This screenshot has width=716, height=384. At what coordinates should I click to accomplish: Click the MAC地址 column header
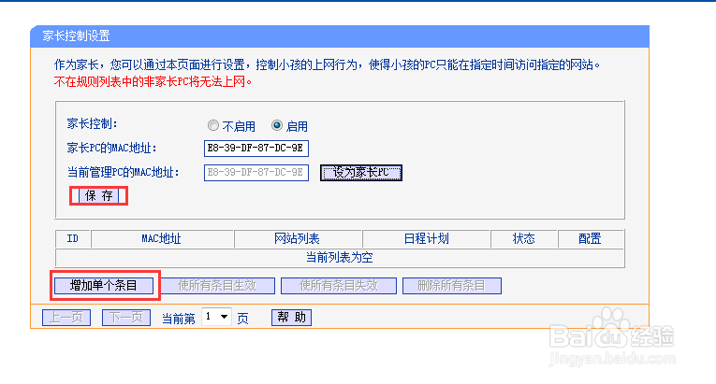162,238
